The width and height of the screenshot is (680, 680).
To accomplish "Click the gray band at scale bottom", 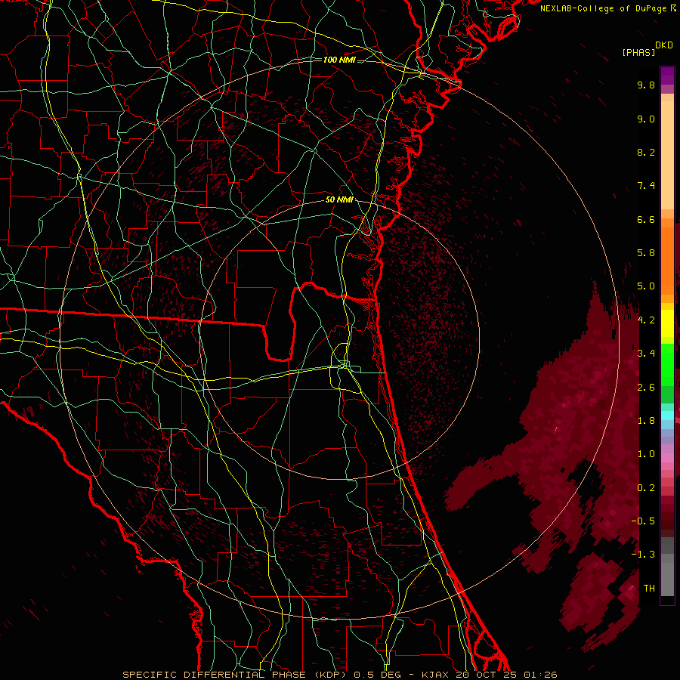I will tap(667, 567).
